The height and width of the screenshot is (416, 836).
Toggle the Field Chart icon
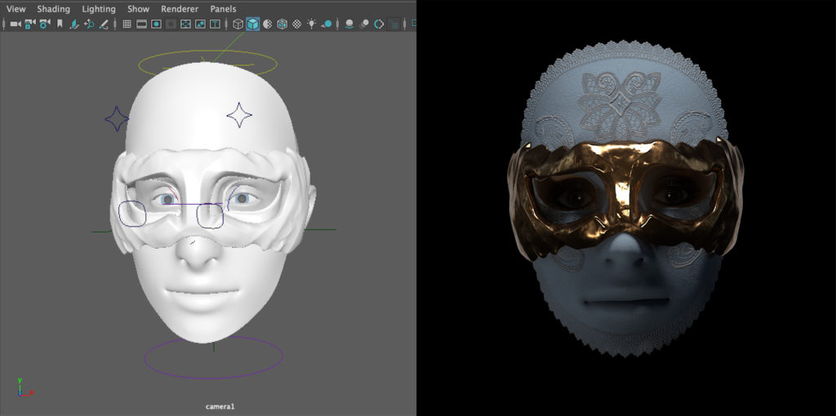pyautogui.click(x=185, y=24)
